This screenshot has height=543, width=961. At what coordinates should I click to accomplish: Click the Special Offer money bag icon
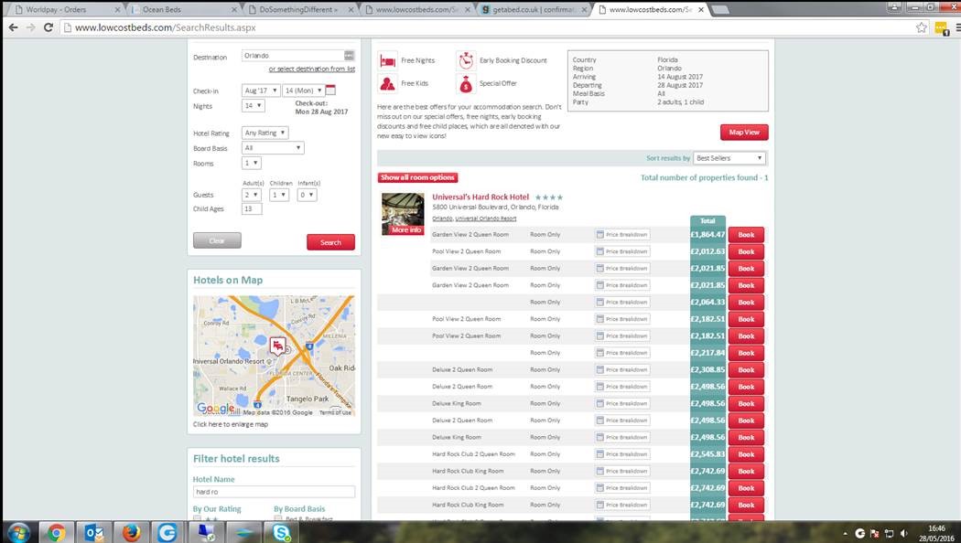coord(466,83)
